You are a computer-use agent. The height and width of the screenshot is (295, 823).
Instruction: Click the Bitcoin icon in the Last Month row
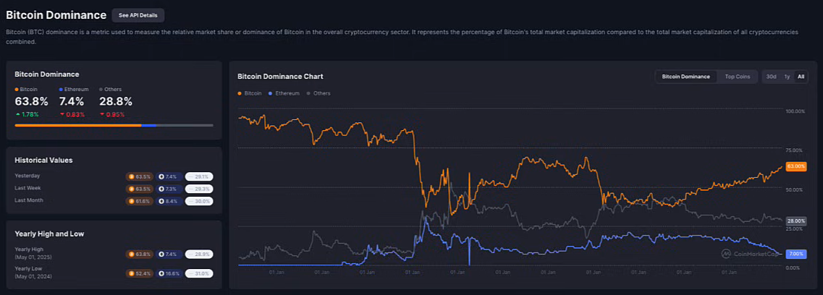(132, 201)
